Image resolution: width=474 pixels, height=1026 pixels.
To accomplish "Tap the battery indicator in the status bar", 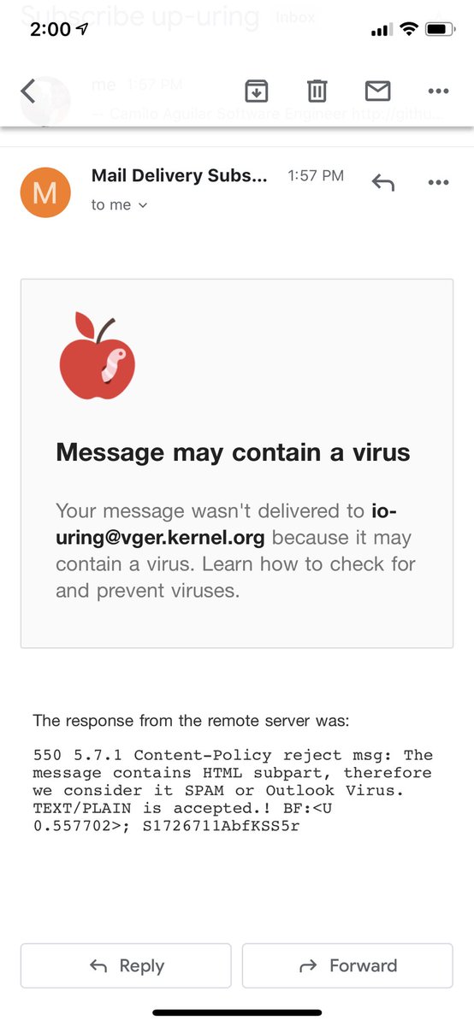I will (440, 29).
